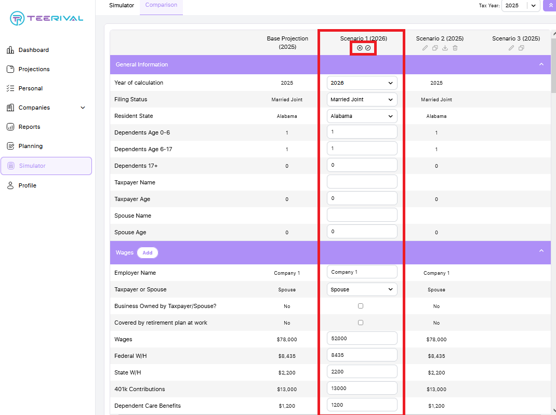Expand the Companies submenu chevron
Viewport: 556px width, 415px height.
[x=83, y=108]
